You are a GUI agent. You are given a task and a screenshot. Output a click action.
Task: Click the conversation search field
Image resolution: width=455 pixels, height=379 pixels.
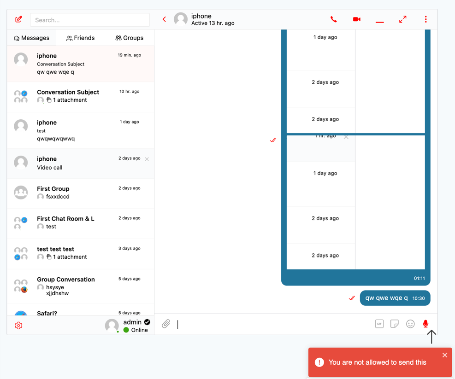click(x=90, y=20)
